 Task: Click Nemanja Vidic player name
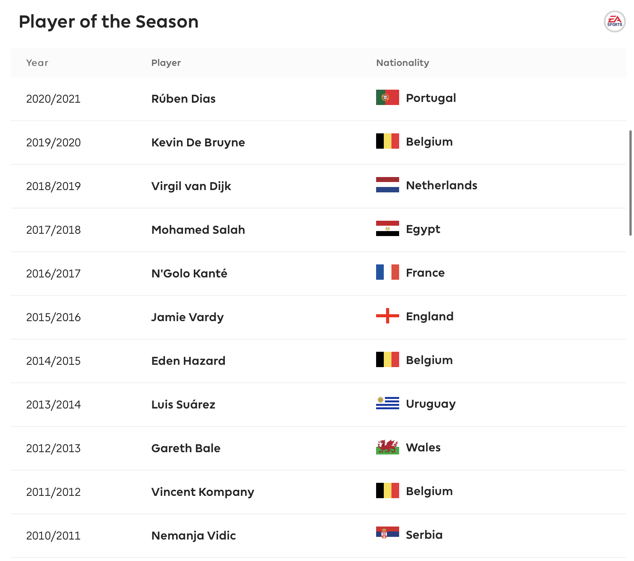tap(193, 536)
